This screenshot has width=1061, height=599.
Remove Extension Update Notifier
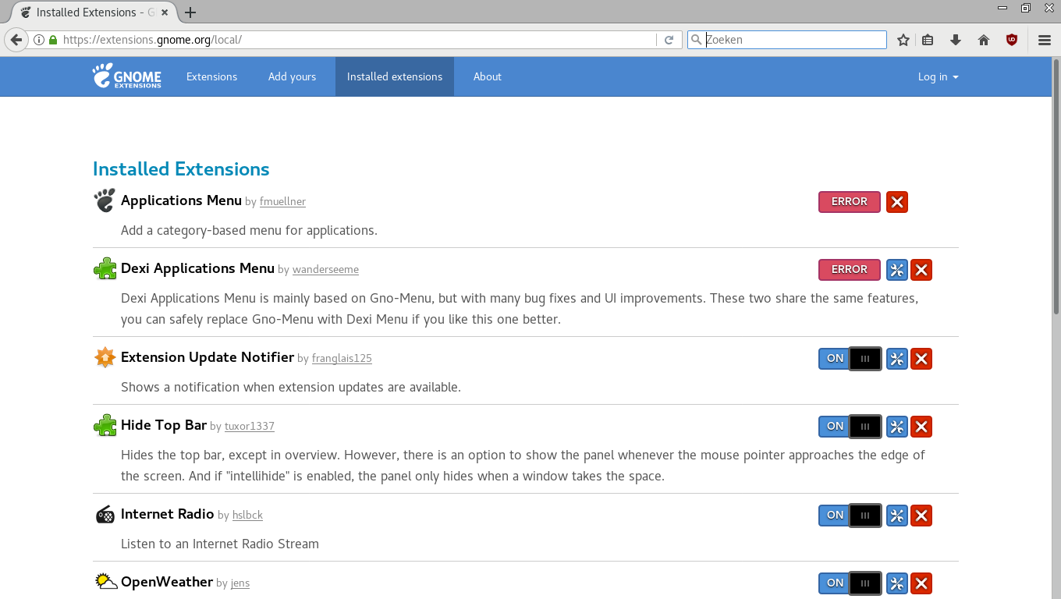921,359
